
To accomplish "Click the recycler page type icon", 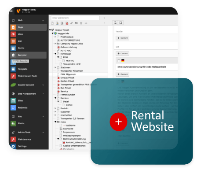I will [x=81, y=23].
